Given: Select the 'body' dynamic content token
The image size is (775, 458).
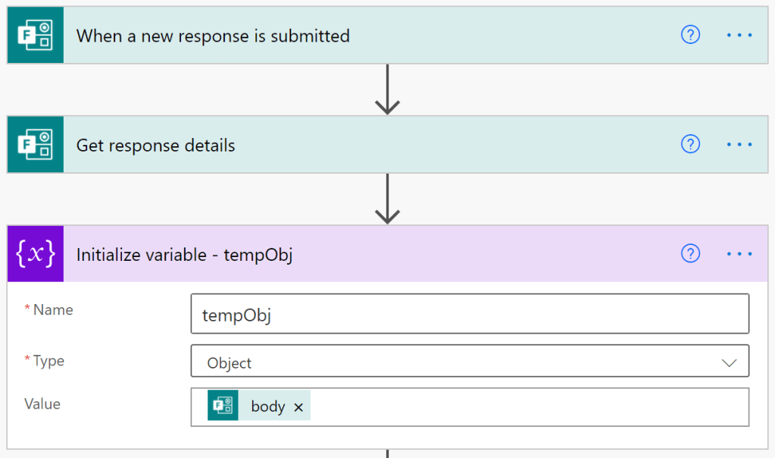Looking at the screenshot, I should click(x=267, y=406).
